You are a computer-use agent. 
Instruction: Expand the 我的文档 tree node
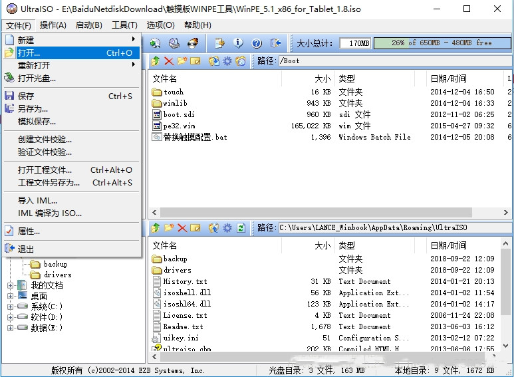tap(10, 285)
